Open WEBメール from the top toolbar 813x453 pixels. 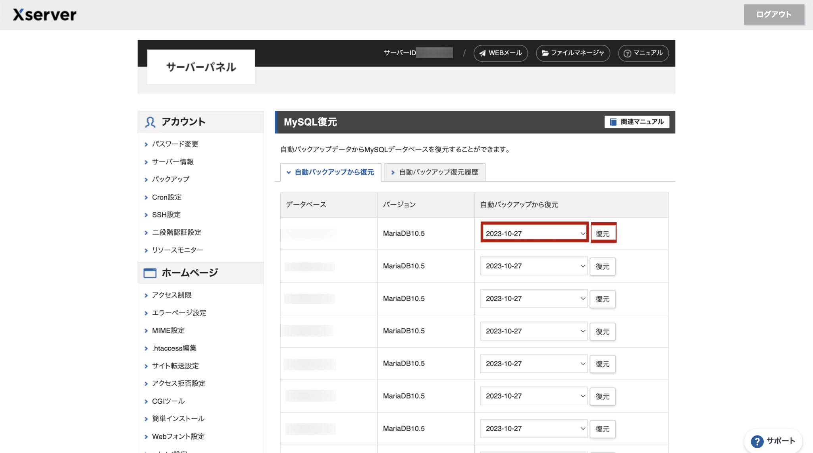[x=500, y=53]
